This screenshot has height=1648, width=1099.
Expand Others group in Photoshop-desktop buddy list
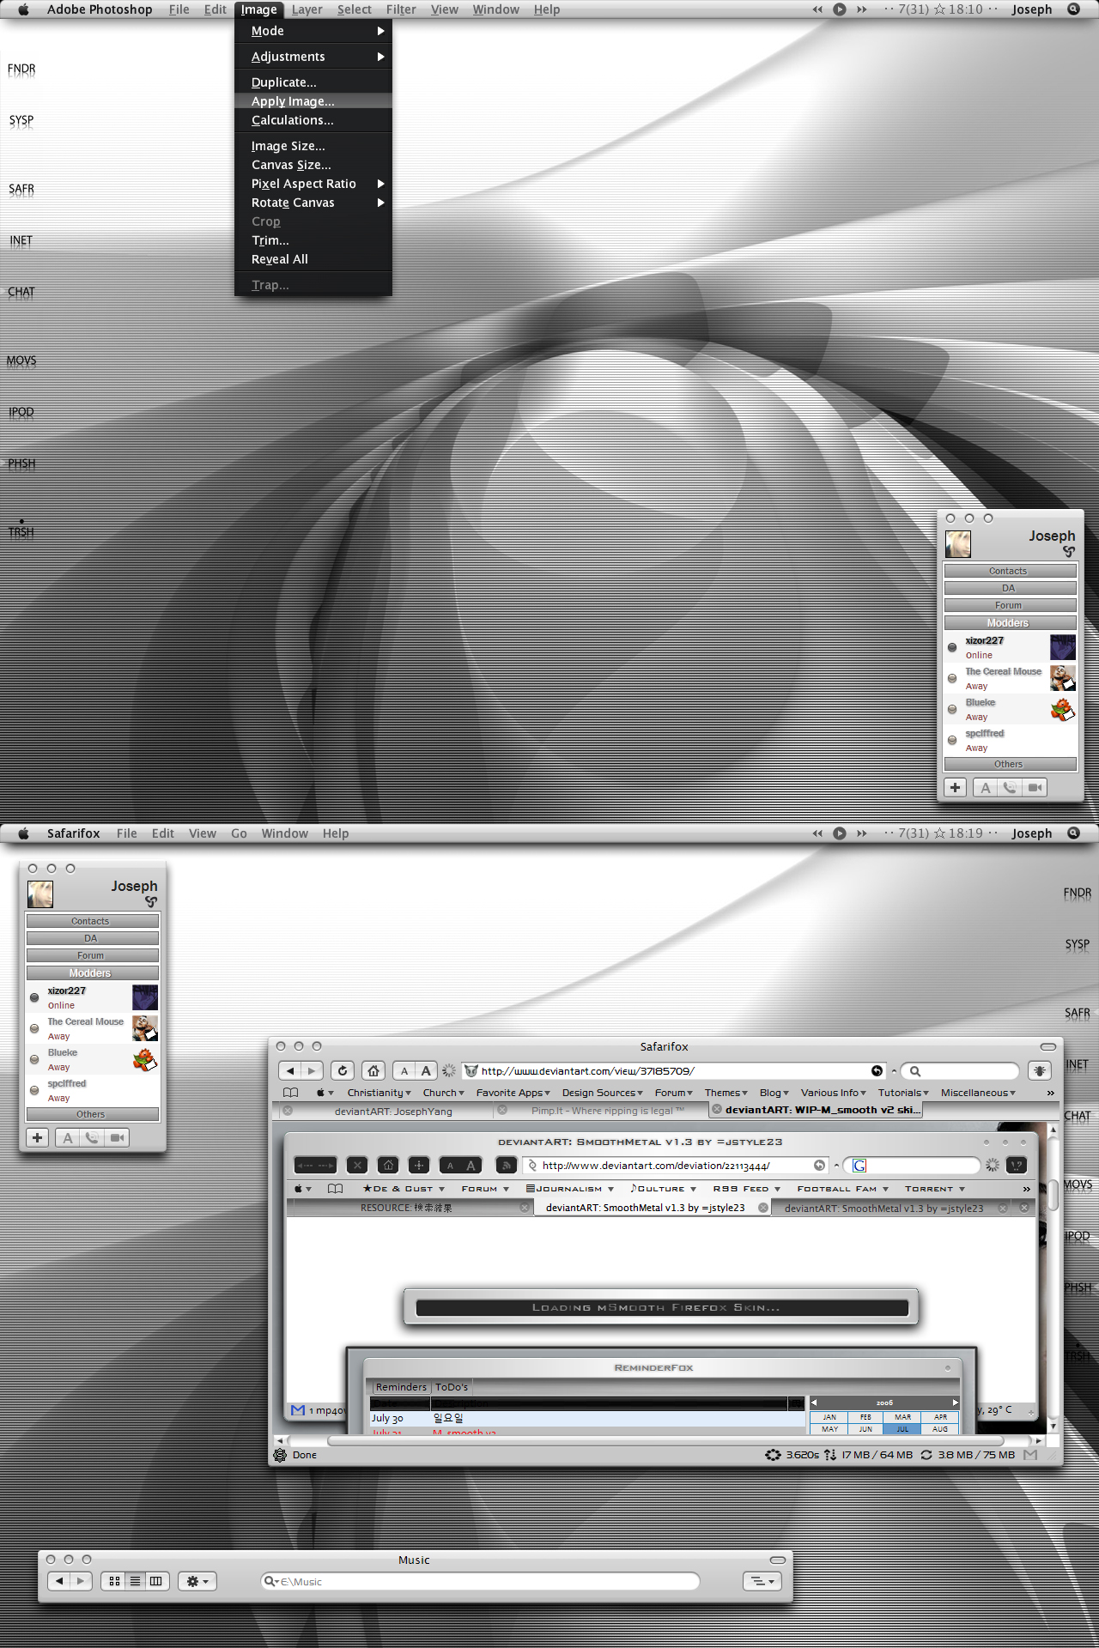(x=1010, y=764)
